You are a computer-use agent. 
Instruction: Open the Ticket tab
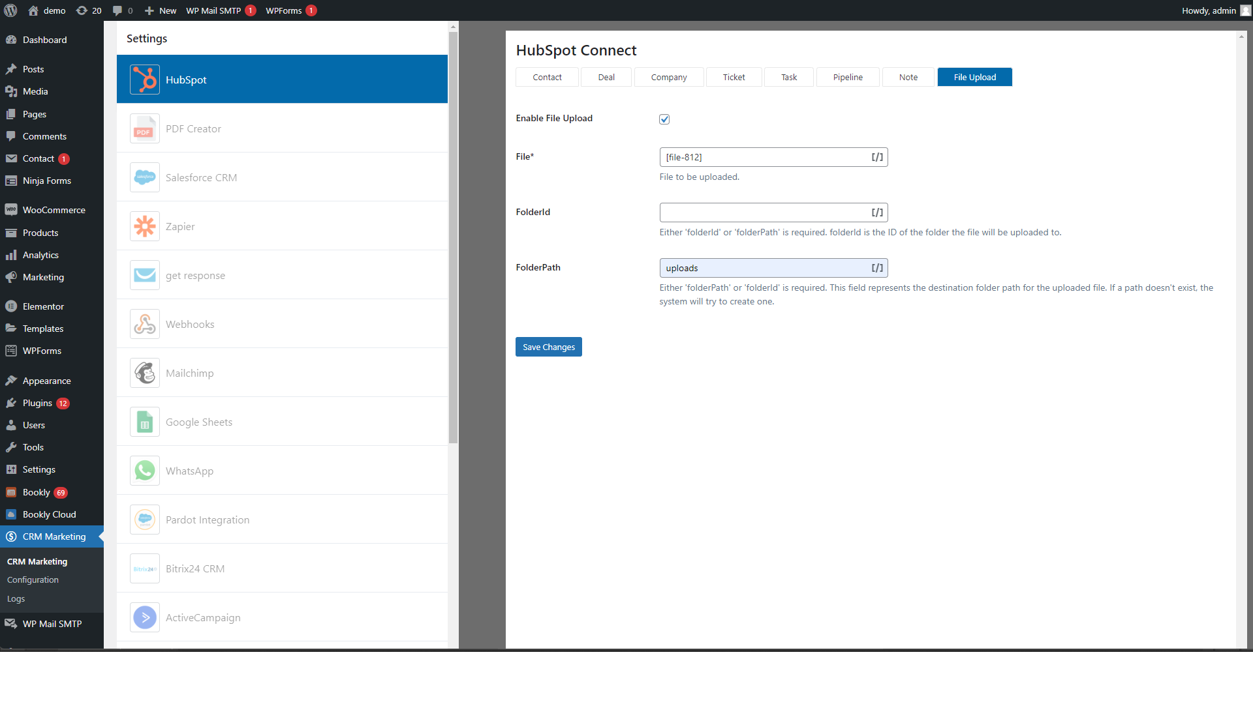pos(734,77)
